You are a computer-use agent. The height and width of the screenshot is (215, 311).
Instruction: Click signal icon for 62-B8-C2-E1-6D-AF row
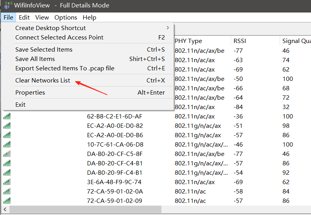pyautogui.click(x=7, y=116)
